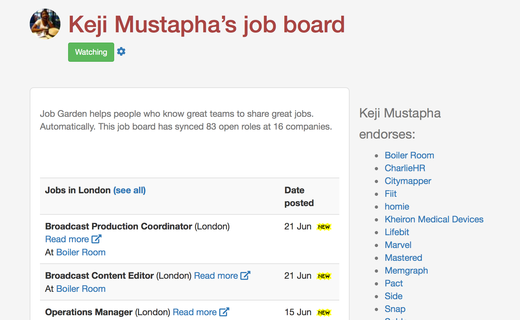The width and height of the screenshot is (520, 320).
Task: Open CharlieHR in the endorses list
Action: (x=405, y=168)
